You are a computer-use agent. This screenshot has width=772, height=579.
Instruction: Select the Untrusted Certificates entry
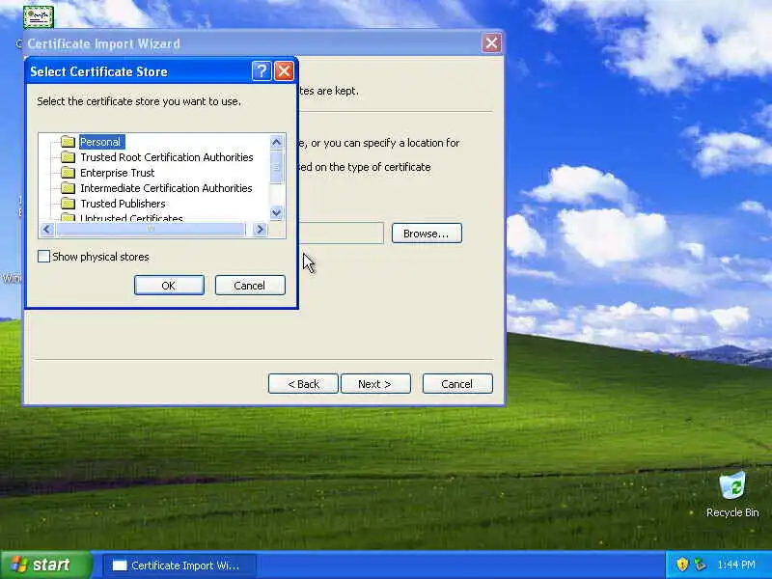pyautogui.click(x=131, y=218)
